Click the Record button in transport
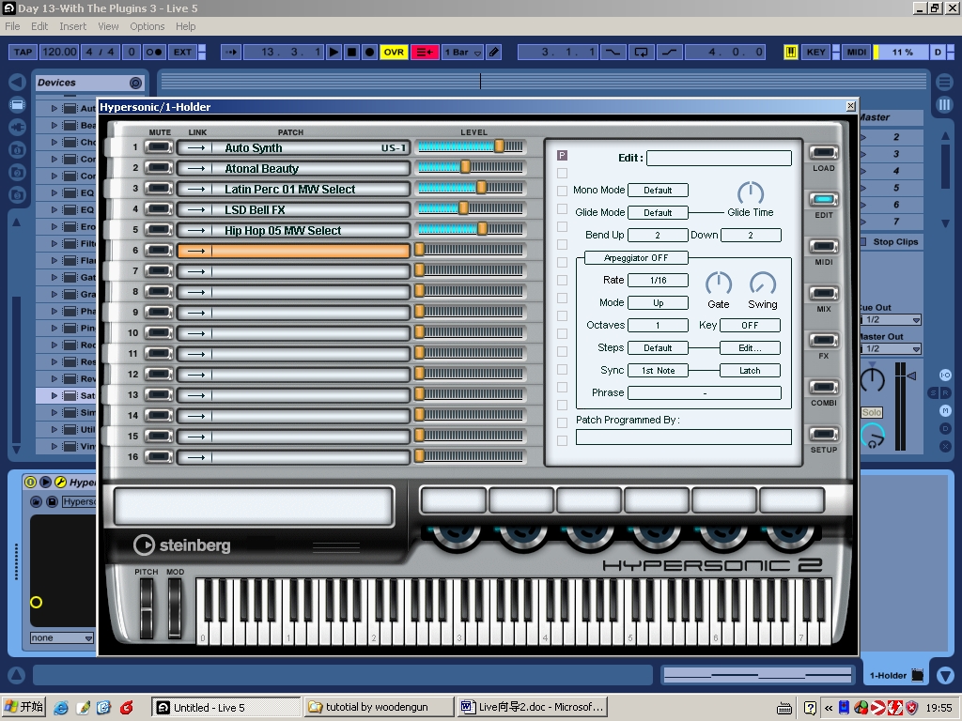Image resolution: width=962 pixels, height=721 pixels. 369,53
